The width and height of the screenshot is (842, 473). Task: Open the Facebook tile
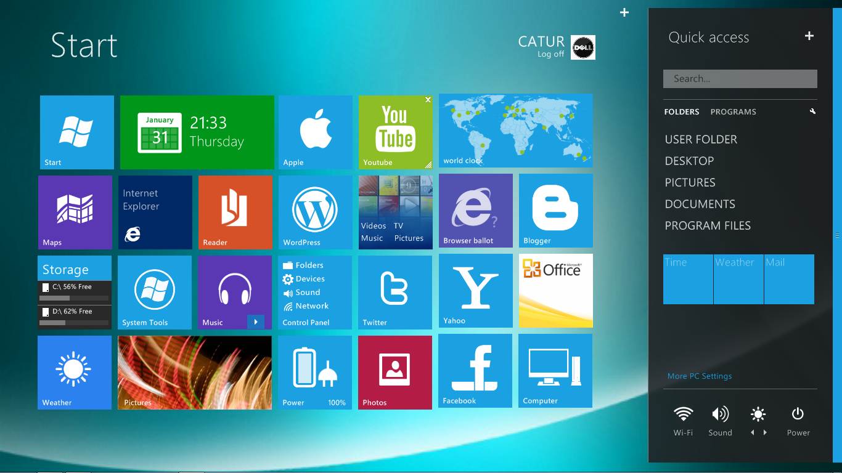[475, 371]
